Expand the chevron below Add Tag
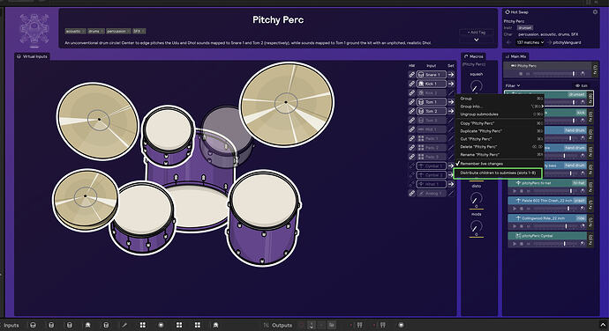Image resolution: width=609 pixels, height=331 pixels. pyautogui.click(x=477, y=40)
